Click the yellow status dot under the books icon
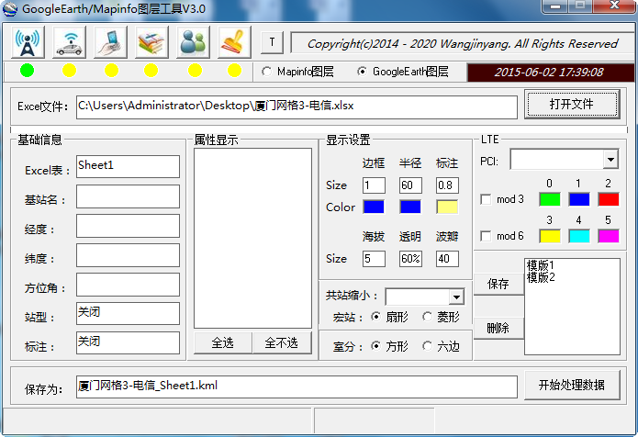This screenshot has height=437, width=638. (x=151, y=71)
